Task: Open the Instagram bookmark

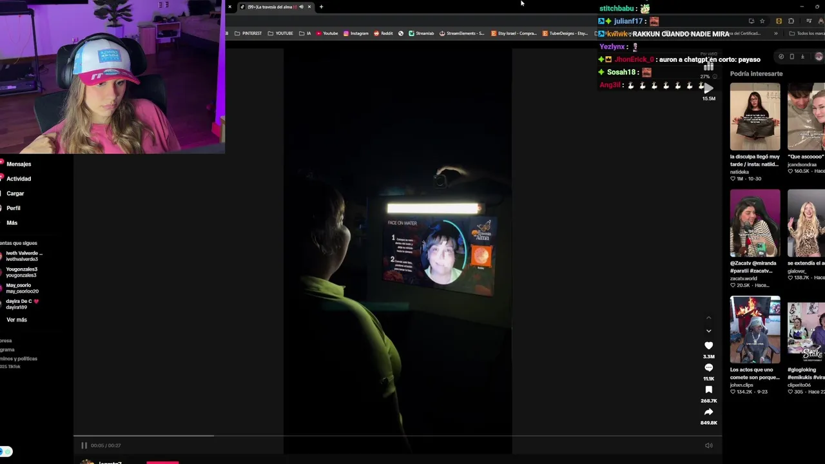Action: (x=356, y=34)
